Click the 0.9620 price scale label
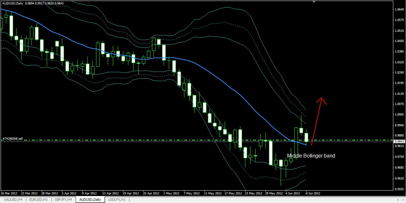Image resolution: width=406 pixels, height=203 pixels. (399, 178)
